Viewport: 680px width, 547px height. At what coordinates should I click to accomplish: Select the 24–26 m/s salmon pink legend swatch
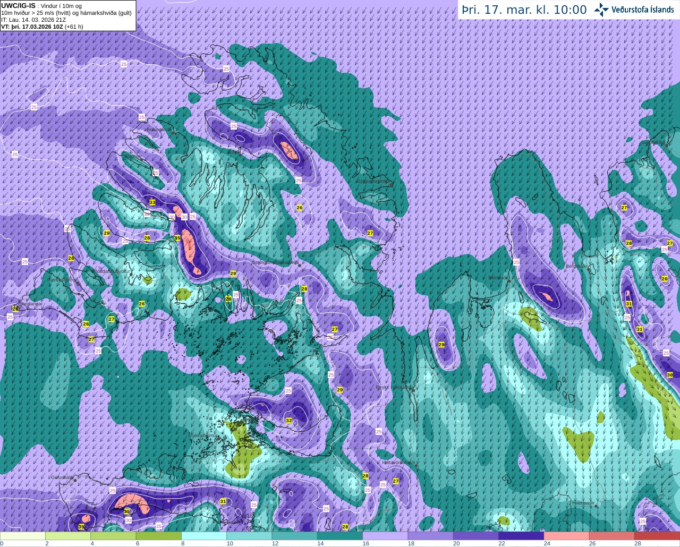pyautogui.click(x=567, y=536)
